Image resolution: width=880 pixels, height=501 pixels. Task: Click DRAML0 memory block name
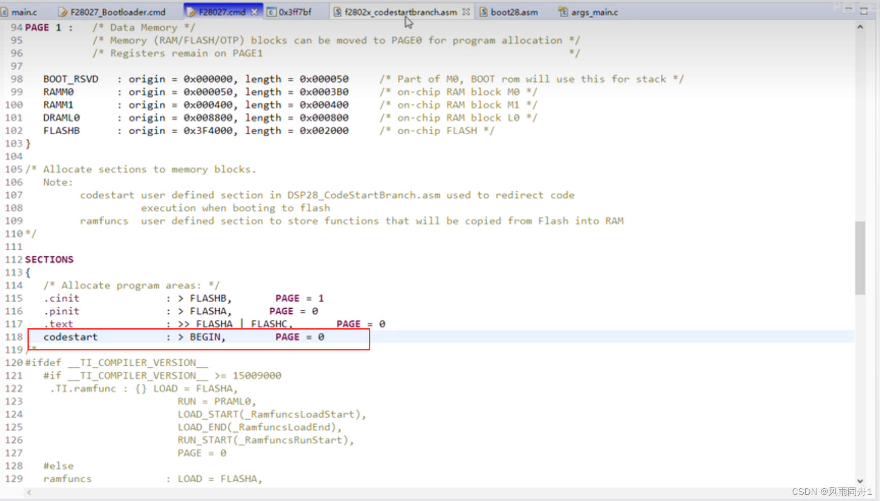(62, 117)
